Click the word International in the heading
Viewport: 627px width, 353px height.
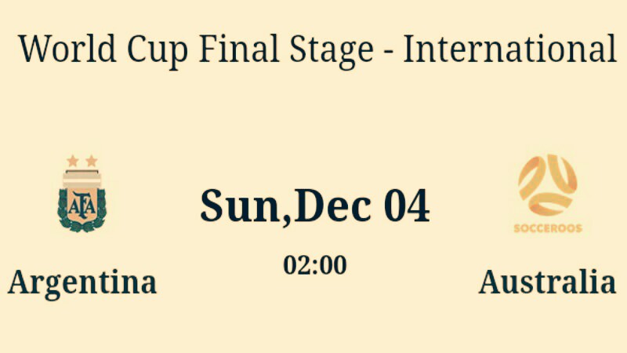tap(509, 49)
